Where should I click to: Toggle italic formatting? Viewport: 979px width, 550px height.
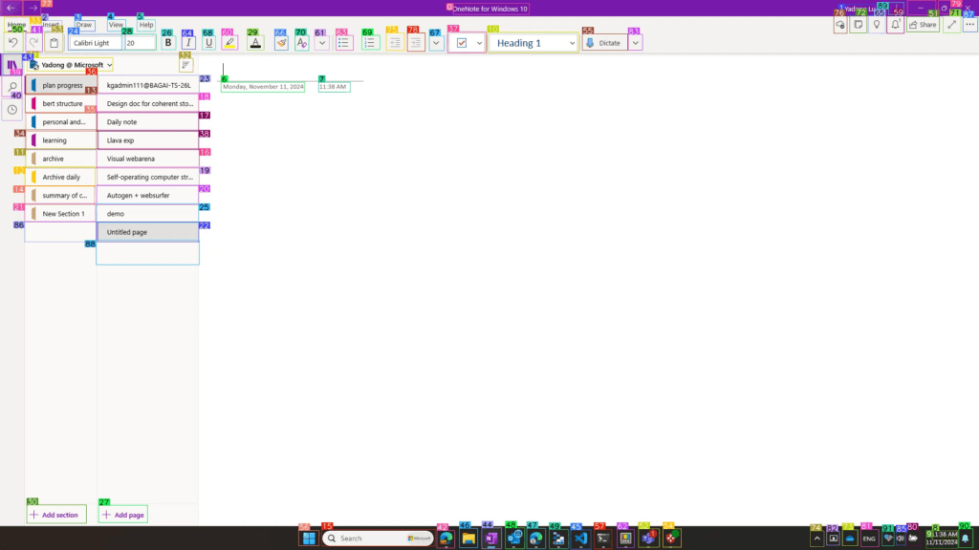coord(188,43)
